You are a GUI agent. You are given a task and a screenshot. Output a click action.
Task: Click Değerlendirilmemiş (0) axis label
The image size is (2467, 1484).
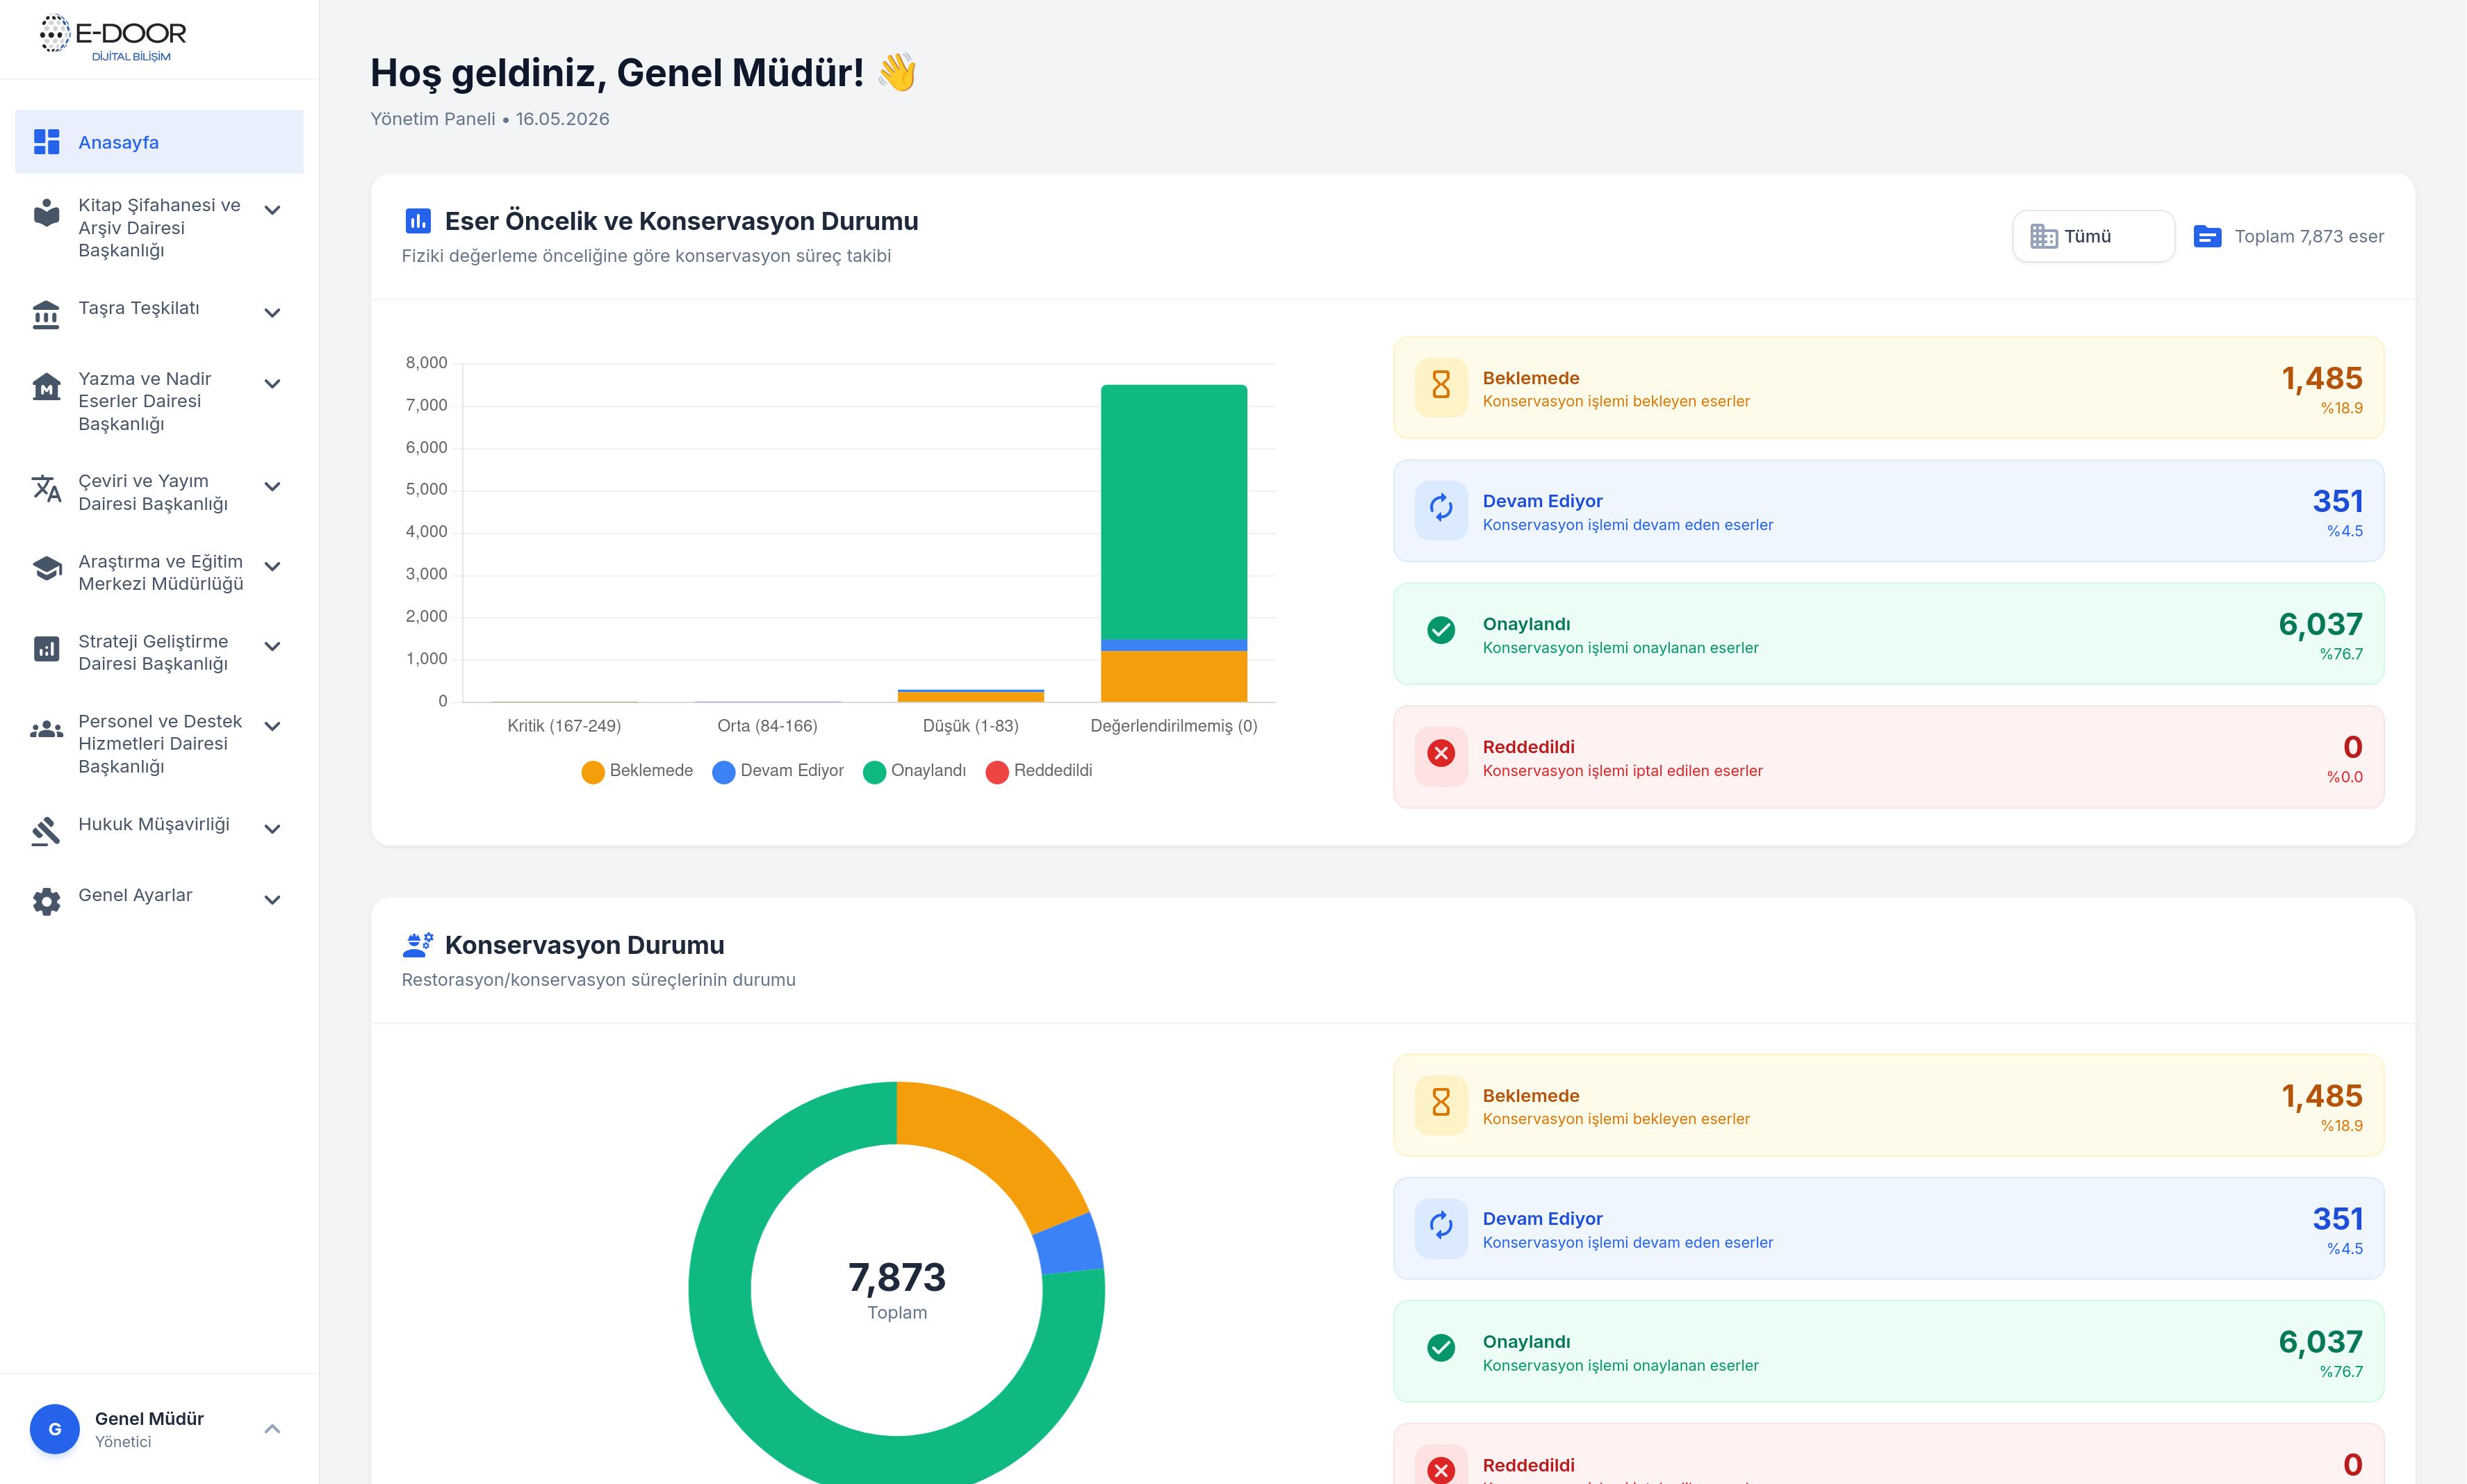[x=1174, y=726]
